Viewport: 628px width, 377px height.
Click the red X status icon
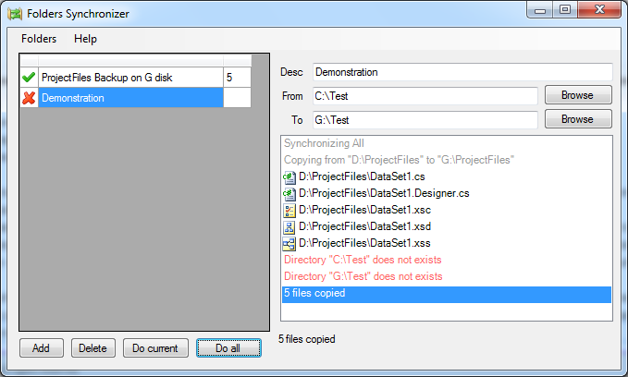[29, 98]
